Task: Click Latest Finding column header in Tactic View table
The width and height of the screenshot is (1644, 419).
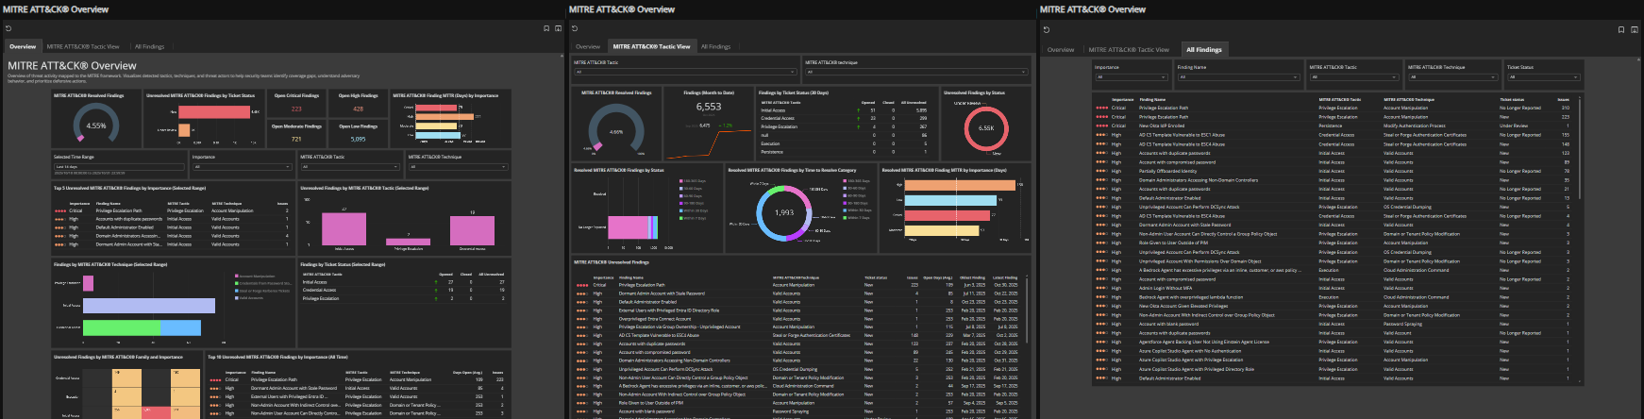Action: [x=1005, y=277]
